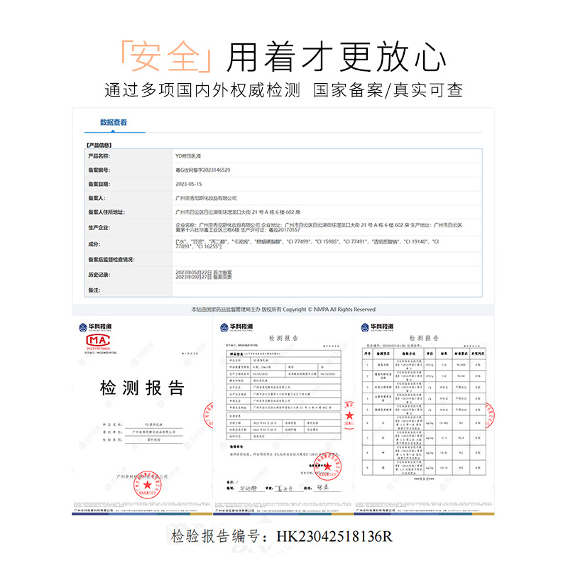Screen dimensions: 568x568
Task: Click the red CMA certification logo
Action: click(x=98, y=341)
